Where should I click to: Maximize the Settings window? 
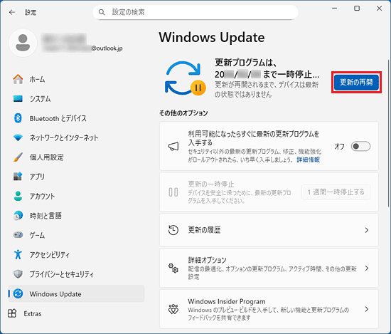[x=357, y=9]
